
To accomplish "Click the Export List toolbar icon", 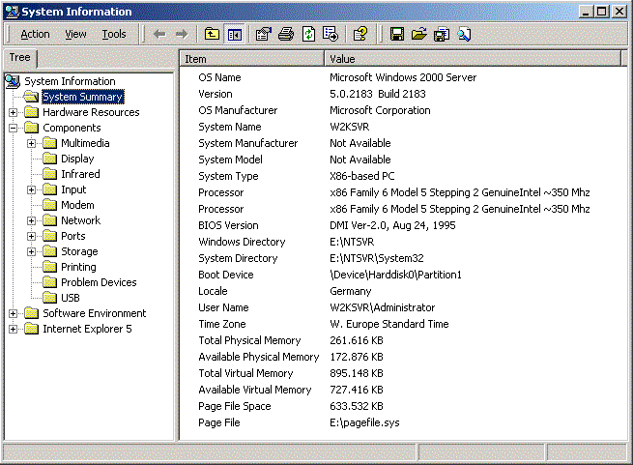I will 331,35.
